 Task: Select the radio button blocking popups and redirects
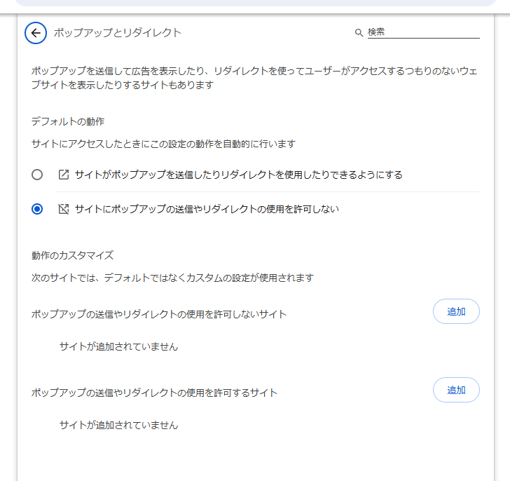pos(37,209)
